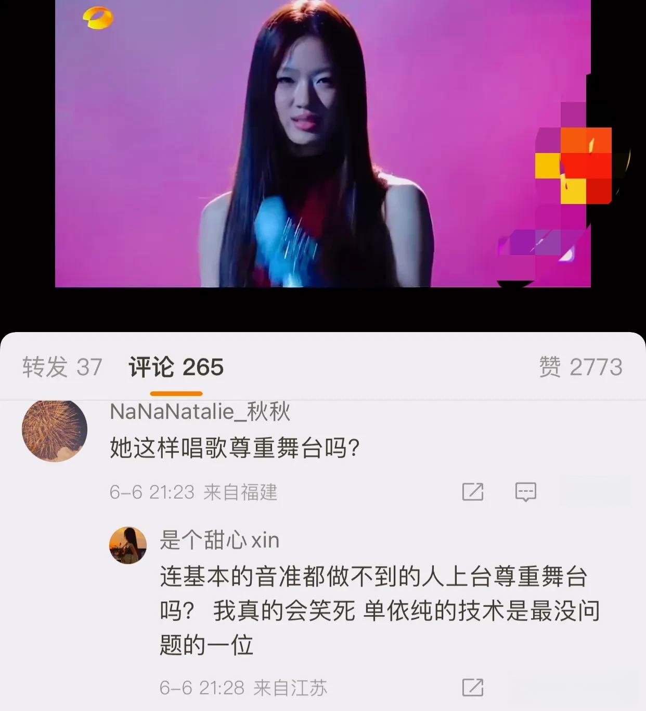Tap comment text 她这样唱歌尊重舞台吗?
646x711 pixels.
click(235, 448)
